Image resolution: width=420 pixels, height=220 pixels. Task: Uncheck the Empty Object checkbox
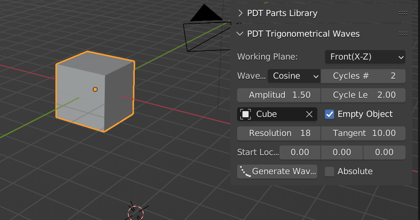pos(329,114)
